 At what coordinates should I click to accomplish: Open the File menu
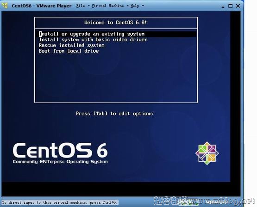click(83, 6)
